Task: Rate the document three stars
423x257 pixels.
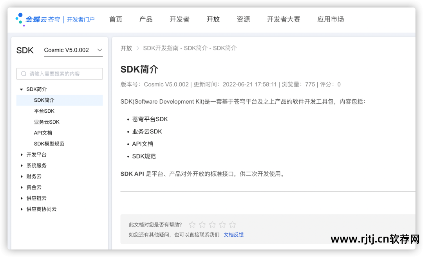Action: coord(212,225)
